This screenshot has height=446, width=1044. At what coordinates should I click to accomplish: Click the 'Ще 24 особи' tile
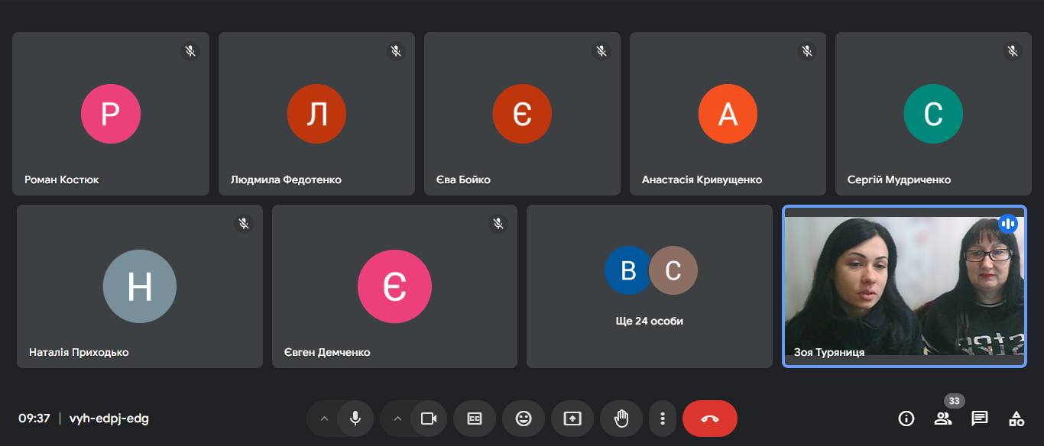[650, 286]
